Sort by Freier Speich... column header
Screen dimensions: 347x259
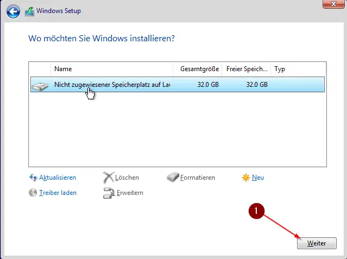247,69
